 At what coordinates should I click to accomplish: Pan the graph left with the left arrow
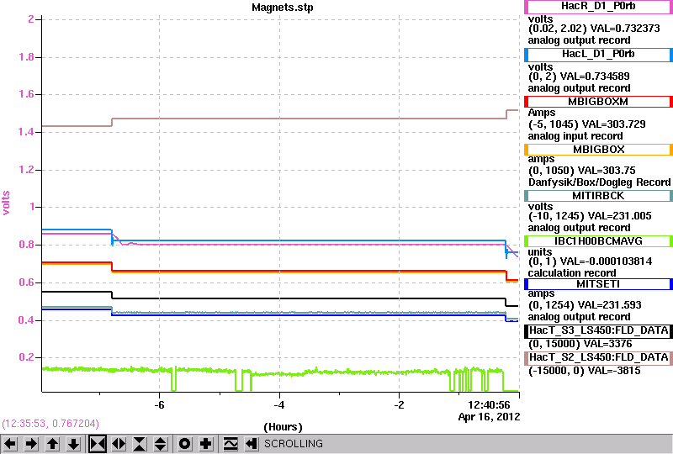10,444
